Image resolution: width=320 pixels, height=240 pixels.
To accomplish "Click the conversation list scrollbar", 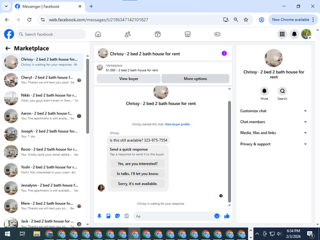I will pyautogui.click(x=88, y=96).
